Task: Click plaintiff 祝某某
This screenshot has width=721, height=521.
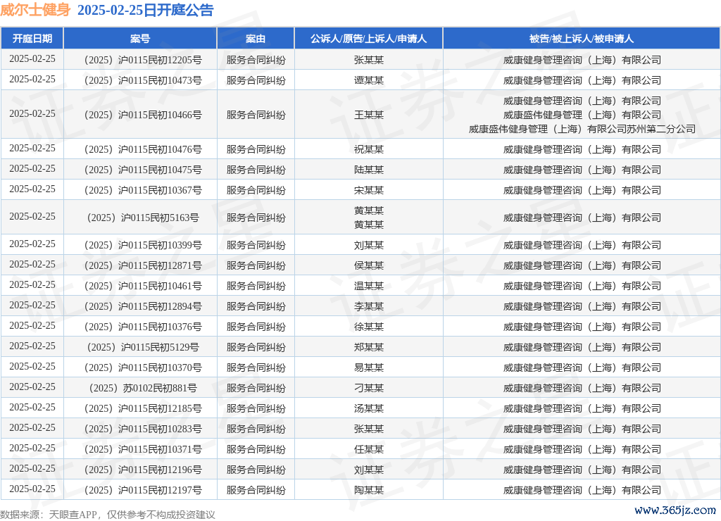Action: (369, 149)
